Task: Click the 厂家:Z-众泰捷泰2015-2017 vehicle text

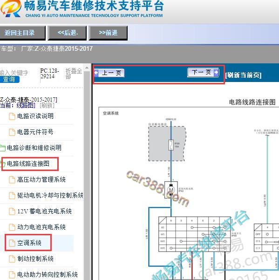Action: [x=57, y=48]
